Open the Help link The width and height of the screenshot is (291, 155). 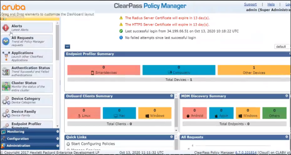(x=271, y=4)
